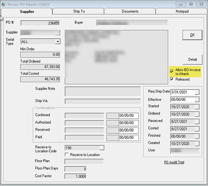Image resolution: width=208 pixels, height=186 pixels.
Task: Click the PO # field showing 236855
Action: tap(40, 23)
